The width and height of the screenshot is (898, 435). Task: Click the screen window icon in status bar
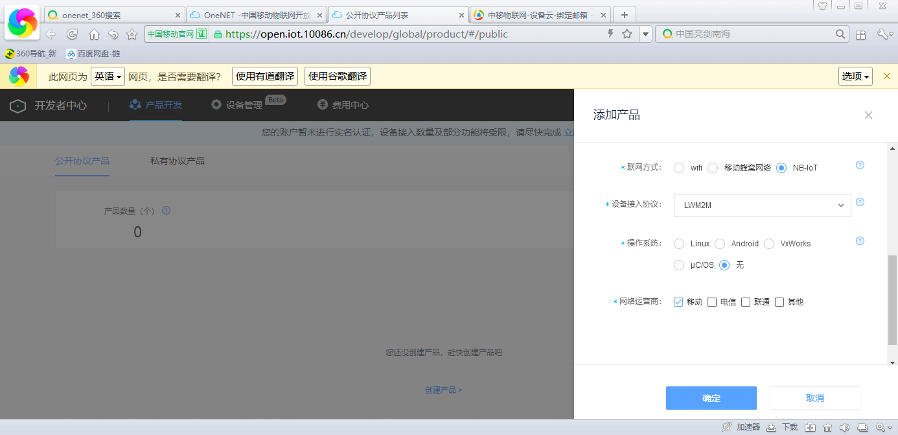tap(862, 427)
